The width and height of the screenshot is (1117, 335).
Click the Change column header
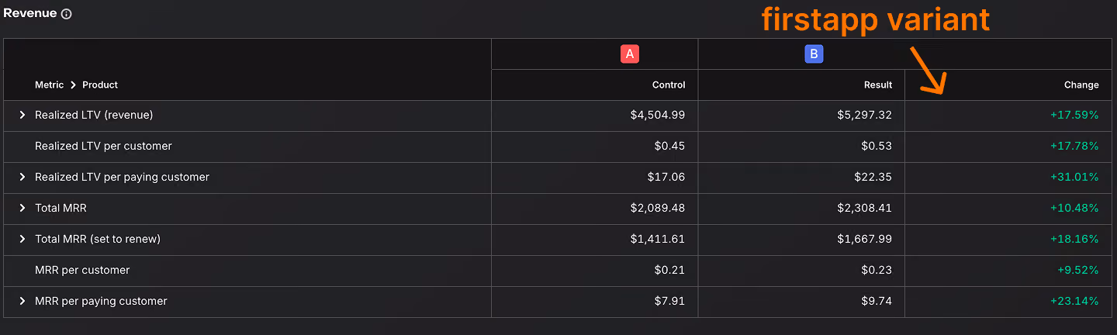pos(1081,85)
